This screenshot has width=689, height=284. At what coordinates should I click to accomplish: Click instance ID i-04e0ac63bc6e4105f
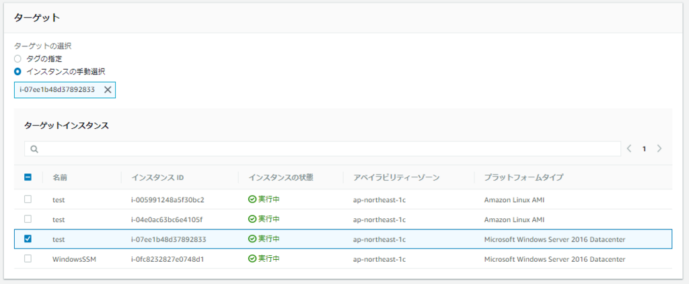click(x=167, y=219)
